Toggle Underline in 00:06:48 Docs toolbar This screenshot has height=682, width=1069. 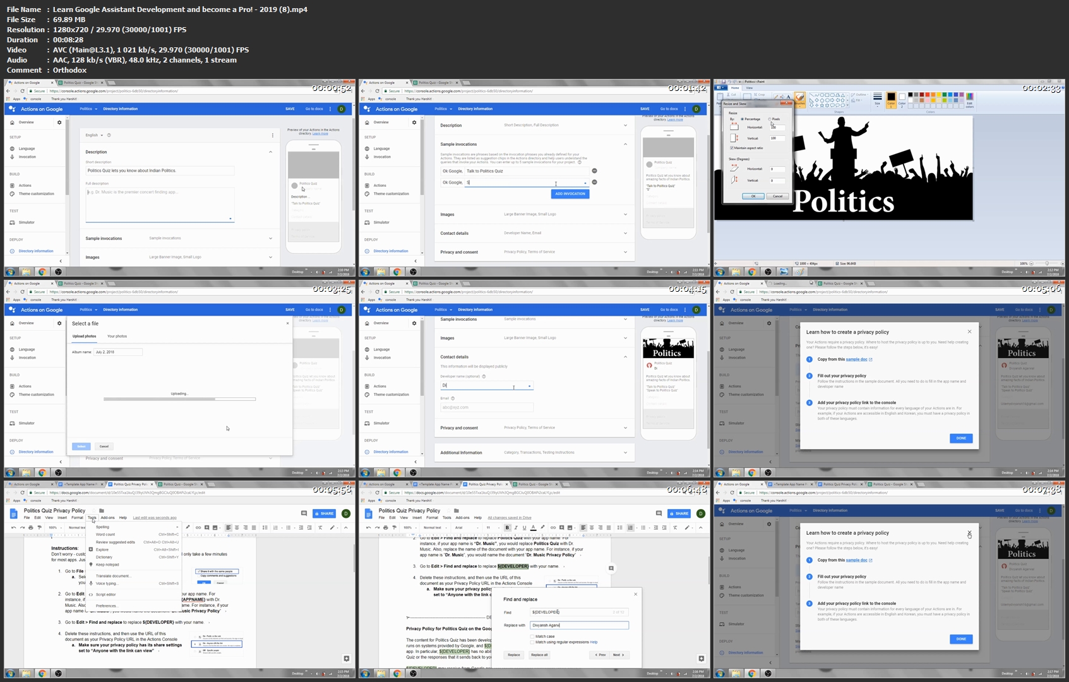pyautogui.click(x=525, y=527)
